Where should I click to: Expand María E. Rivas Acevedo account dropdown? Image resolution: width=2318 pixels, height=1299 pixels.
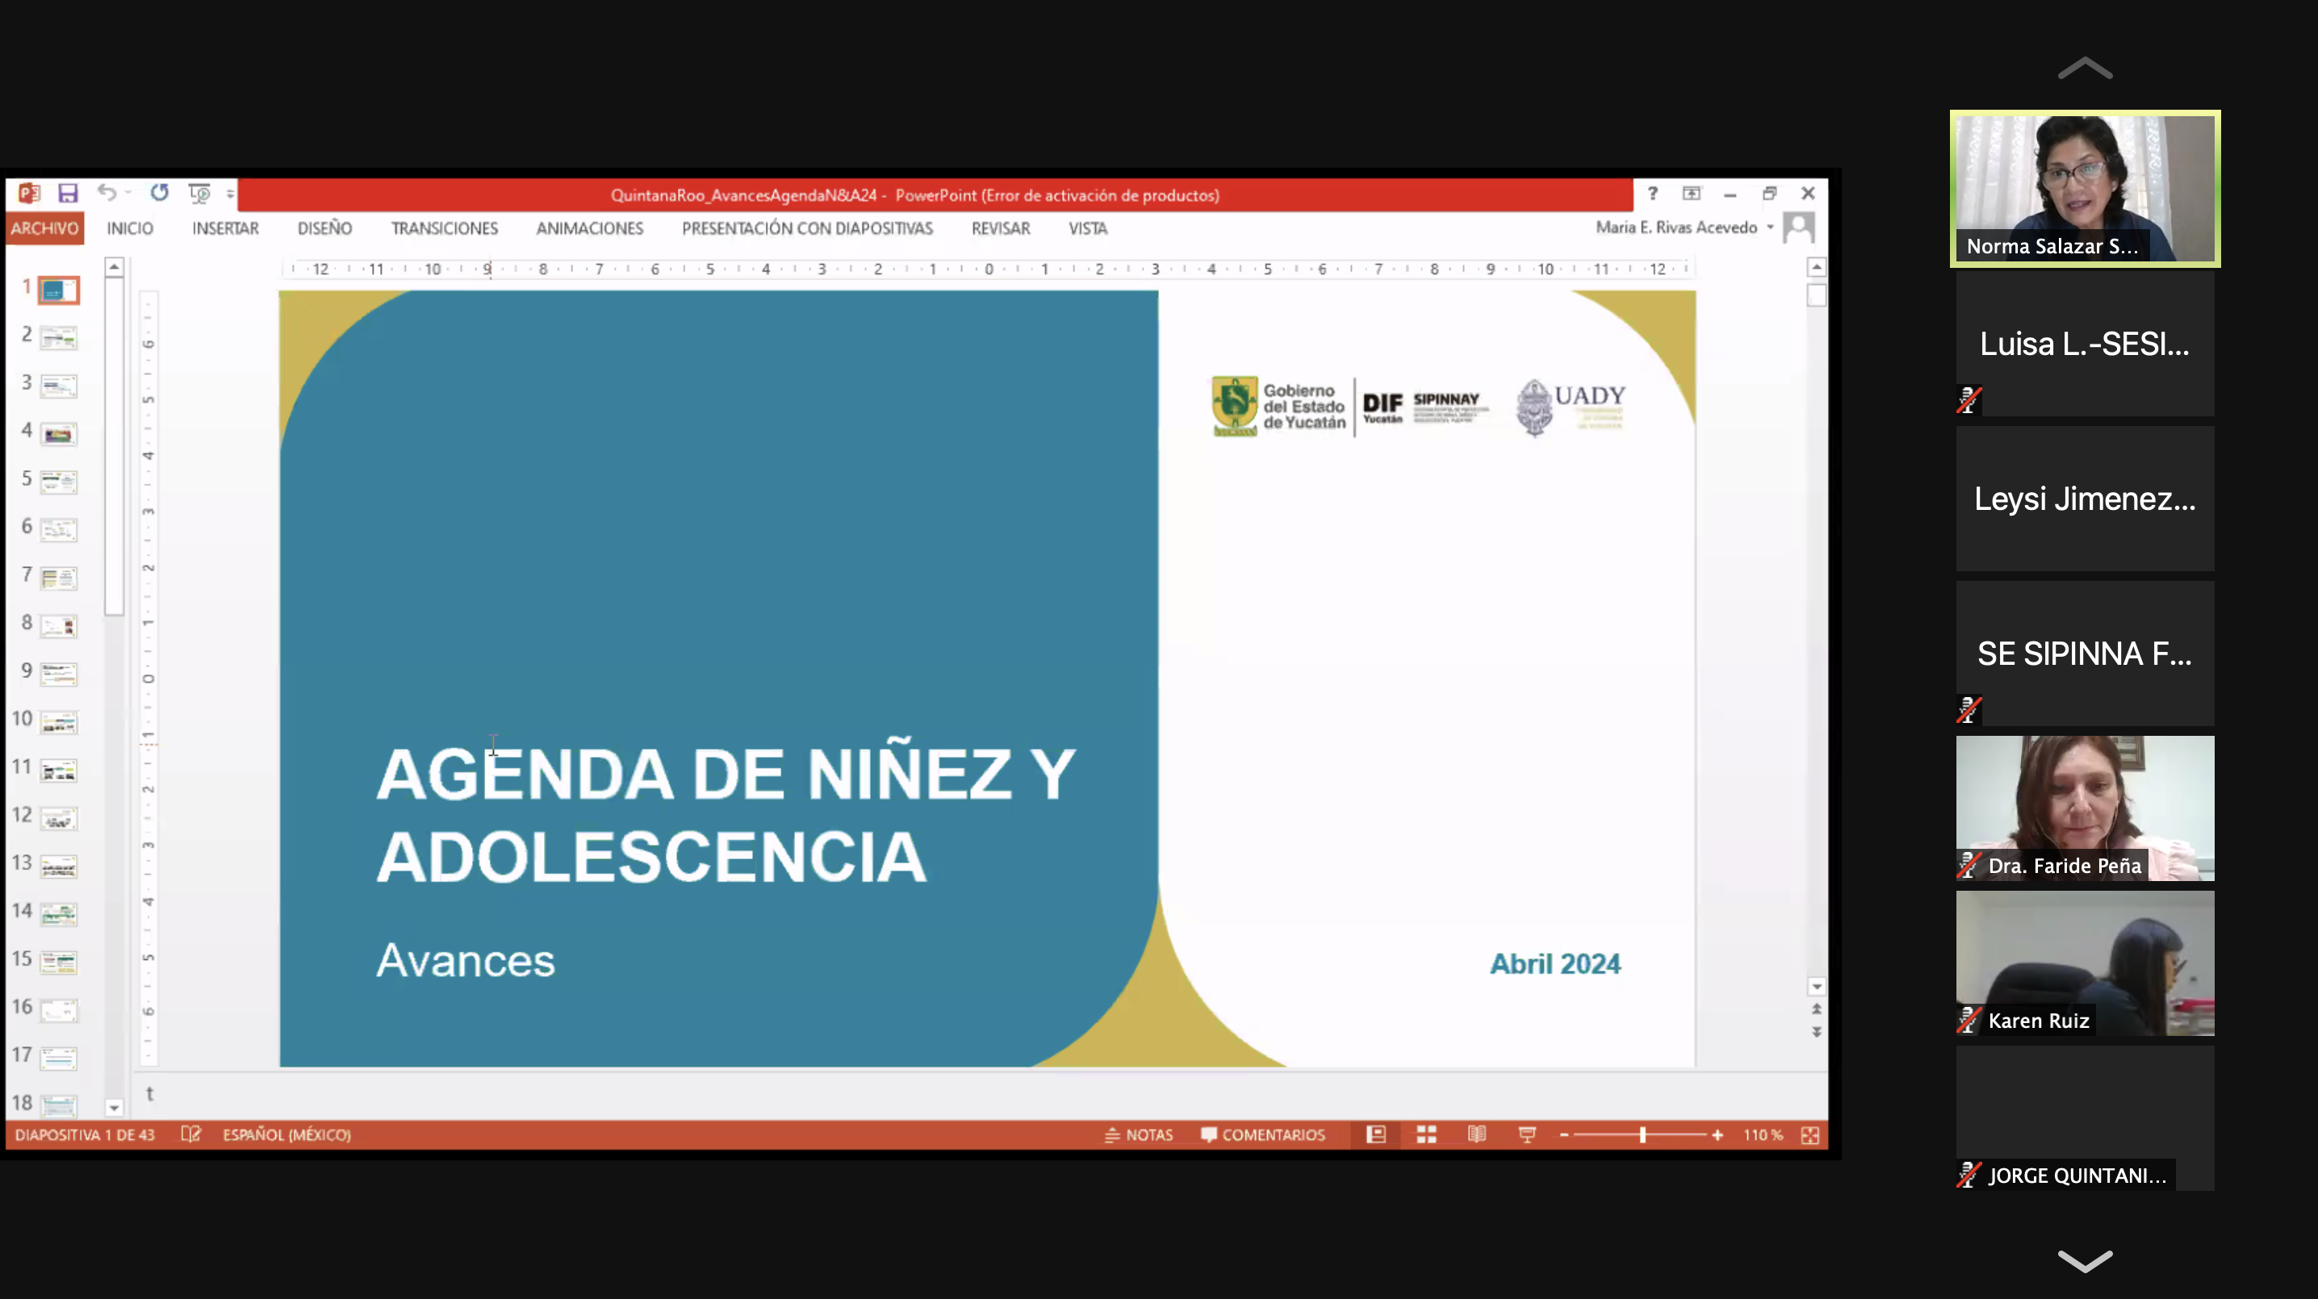pos(1770,228)
